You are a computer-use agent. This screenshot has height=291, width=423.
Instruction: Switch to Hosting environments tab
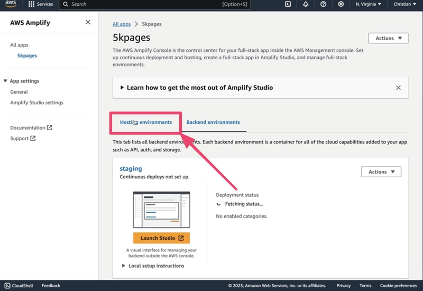[x=146, y=122]
